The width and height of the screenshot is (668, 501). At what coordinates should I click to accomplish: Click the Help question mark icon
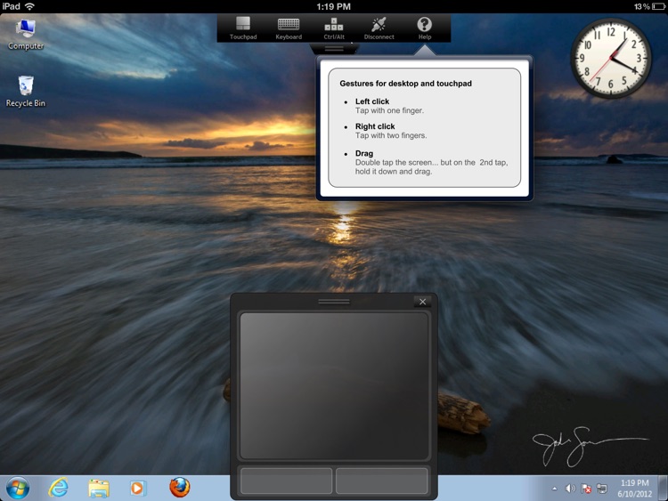click(x=425, y=26)
